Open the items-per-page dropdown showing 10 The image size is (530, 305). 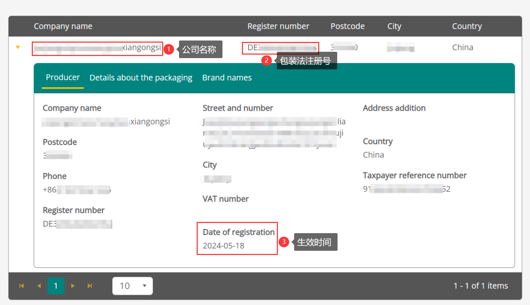[132, 286]
